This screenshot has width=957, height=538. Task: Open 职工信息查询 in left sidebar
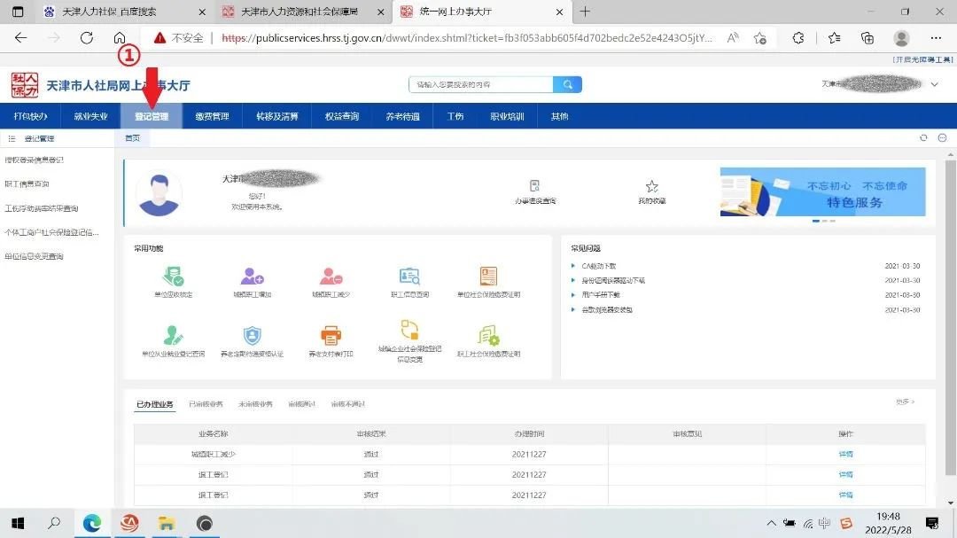pyautogui.click(x=27, y=184)
